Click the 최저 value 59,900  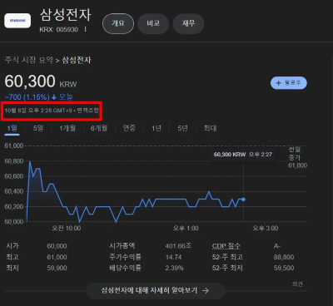pos(57,268)
